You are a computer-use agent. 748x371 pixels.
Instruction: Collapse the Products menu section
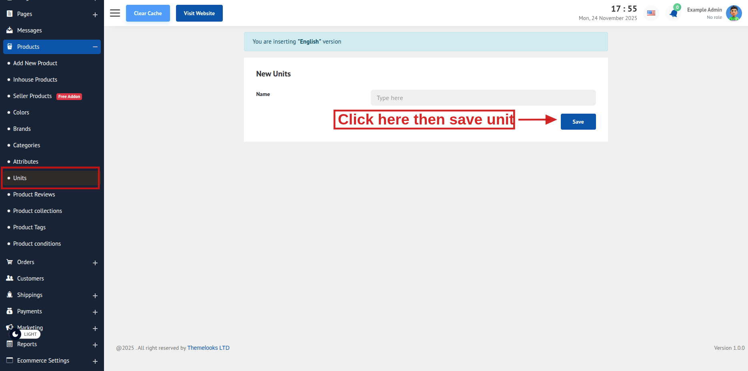[95, 47]
